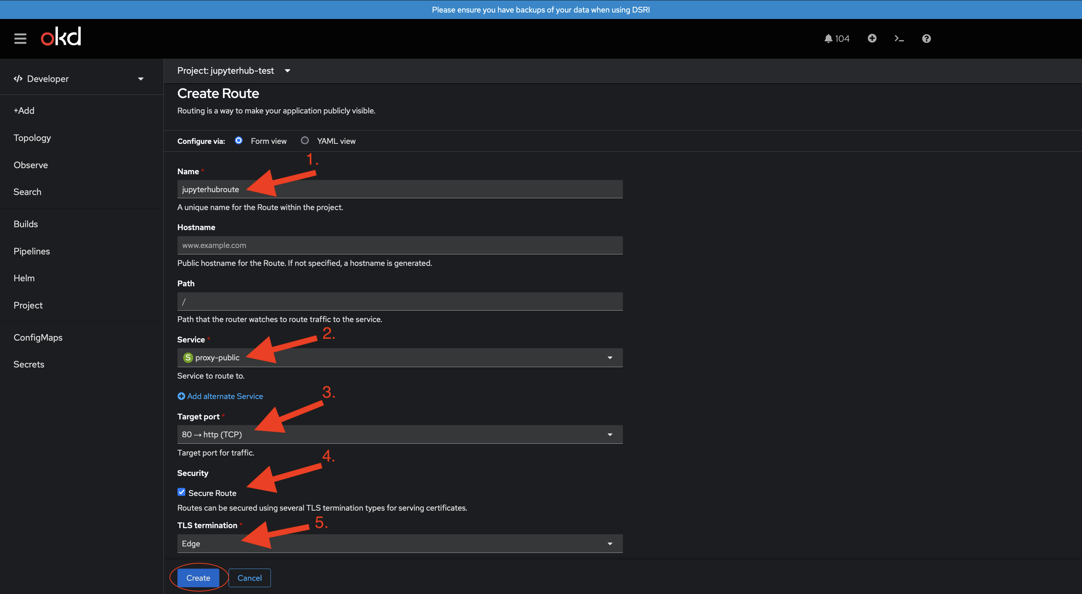Click the 'Security' section label
The height and width of the screenshot is (594, 1082).
point(193,473)
